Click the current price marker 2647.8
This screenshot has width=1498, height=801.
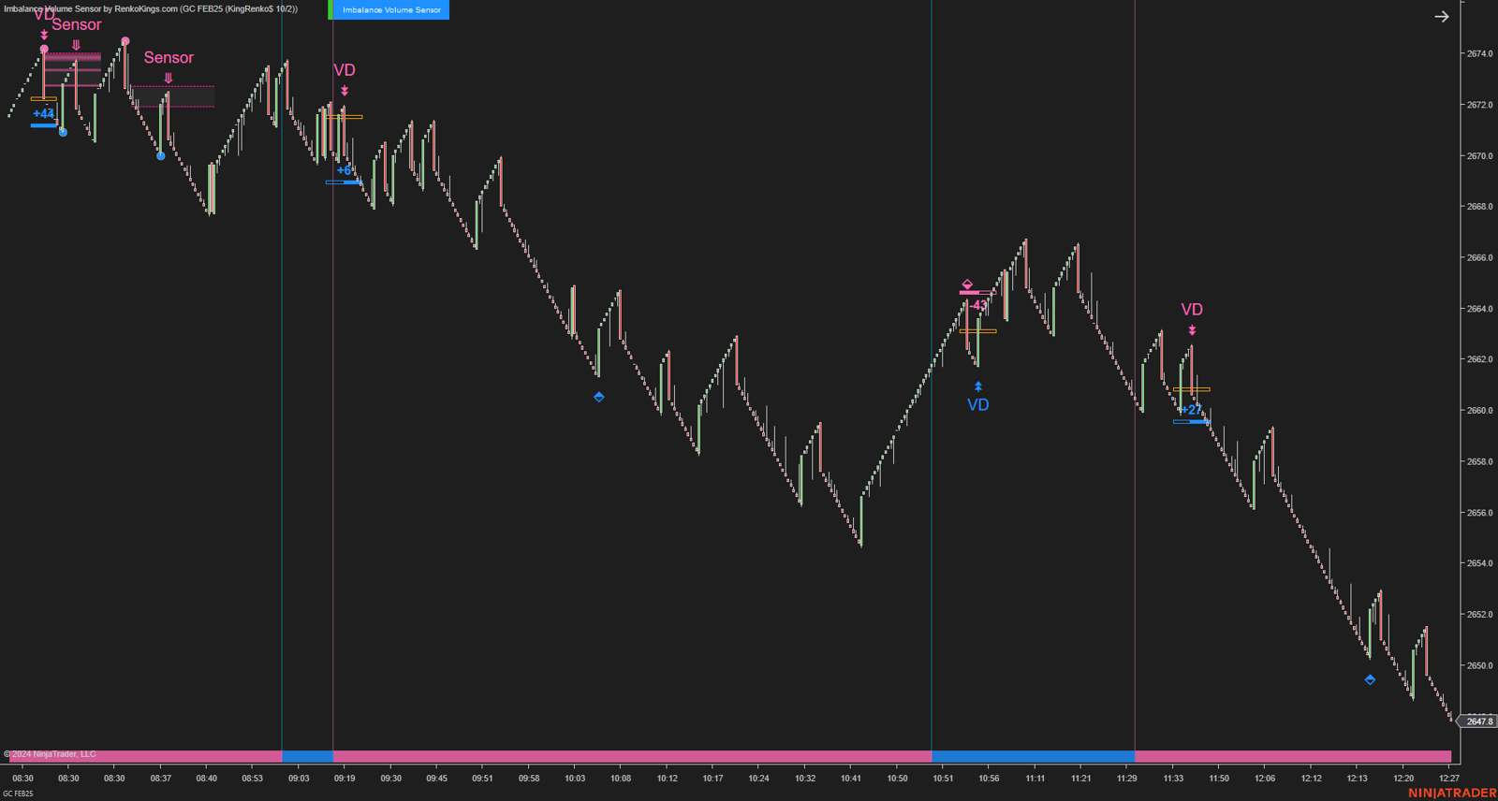tap(1479, 721)
